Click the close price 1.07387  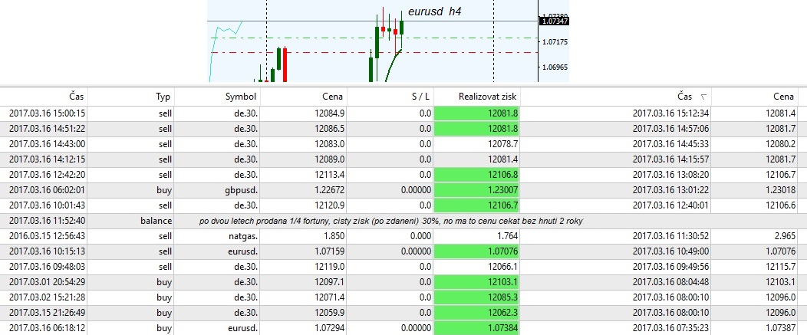tap(780, 328)
